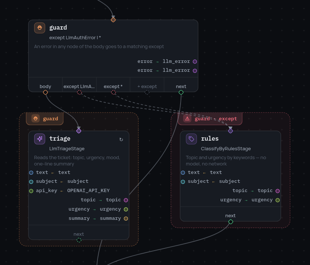This screenshot has height=265, width=310.
Task: Click the except * port diamond
Action: tap(113, 93)
